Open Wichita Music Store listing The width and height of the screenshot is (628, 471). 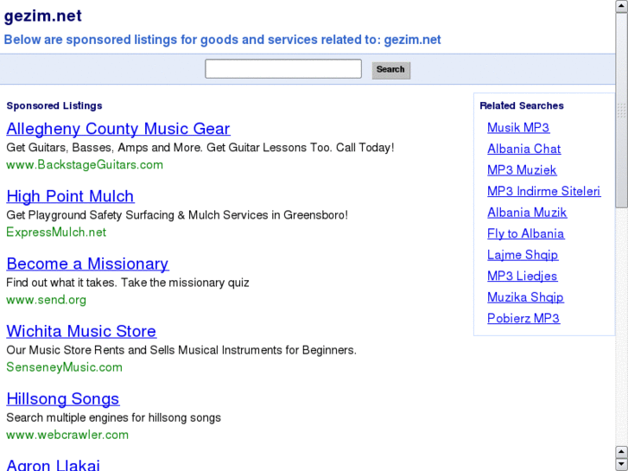tap(81, 331)
